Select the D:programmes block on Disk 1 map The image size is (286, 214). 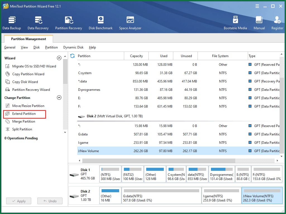(222, 174)
